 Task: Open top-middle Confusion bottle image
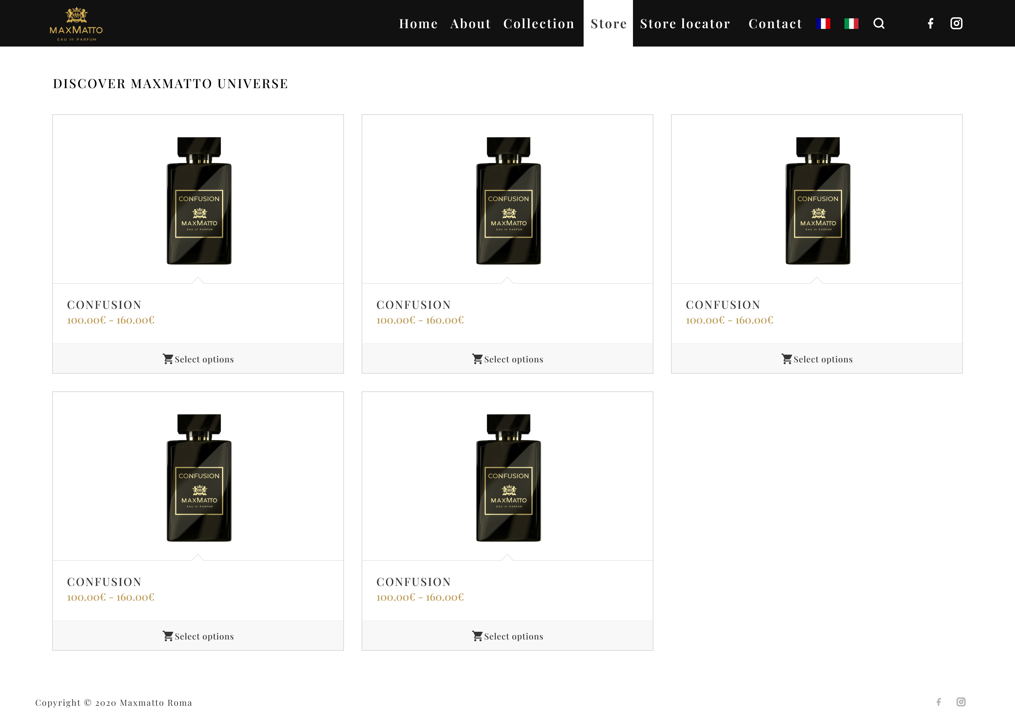point(508,201)
